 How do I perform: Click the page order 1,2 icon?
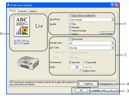[x=39, y=26]
